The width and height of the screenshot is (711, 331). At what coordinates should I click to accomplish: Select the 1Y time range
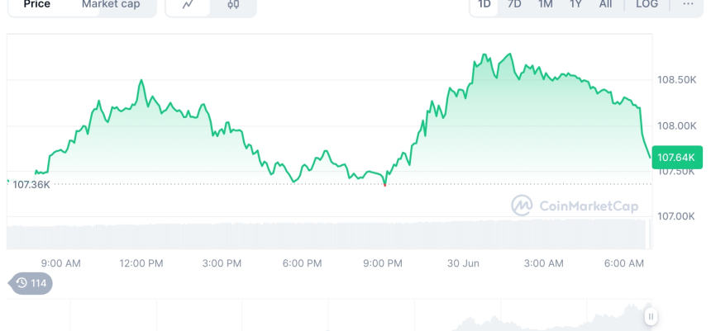[575, 5]
